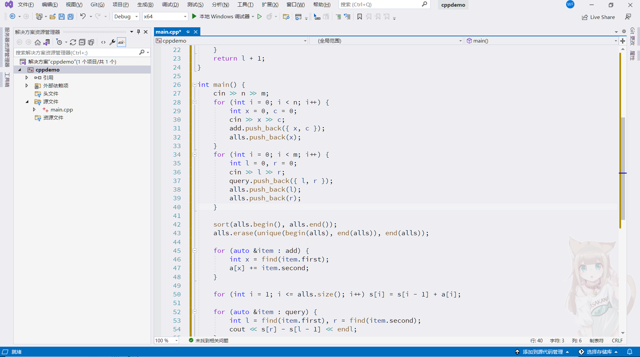Toggle preview selected items button in Solution Explorer
Viewport: 640px width, 357px height.
point(121,42)
